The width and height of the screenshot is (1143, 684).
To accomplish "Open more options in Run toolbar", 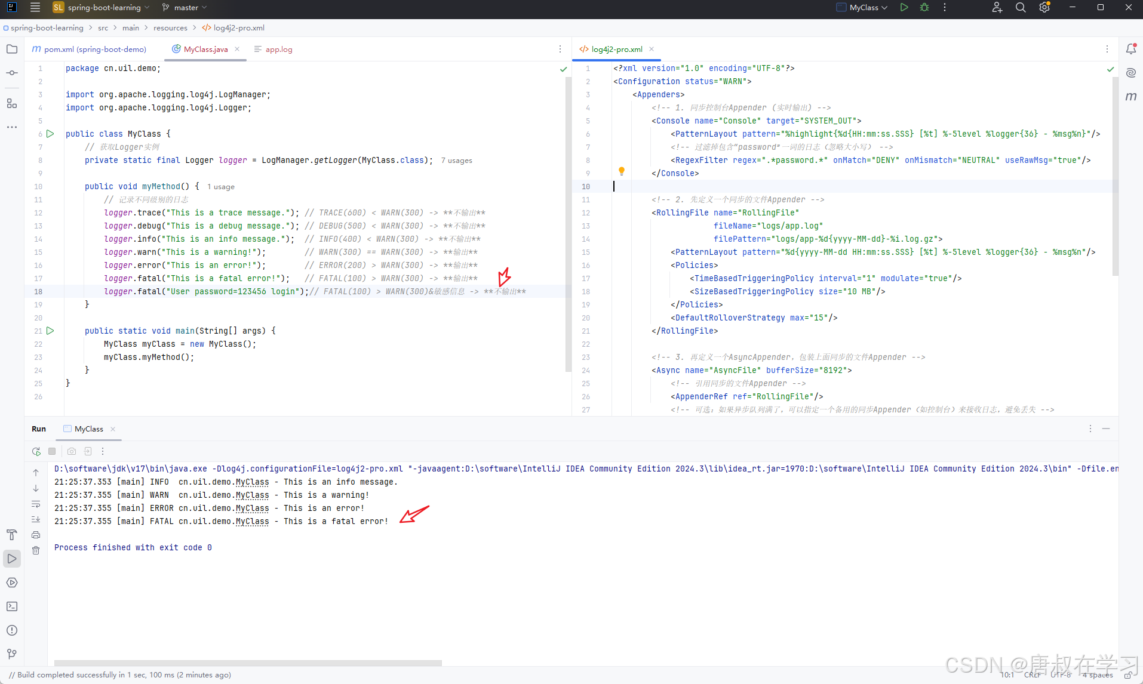I will click(x=103, y=451).
